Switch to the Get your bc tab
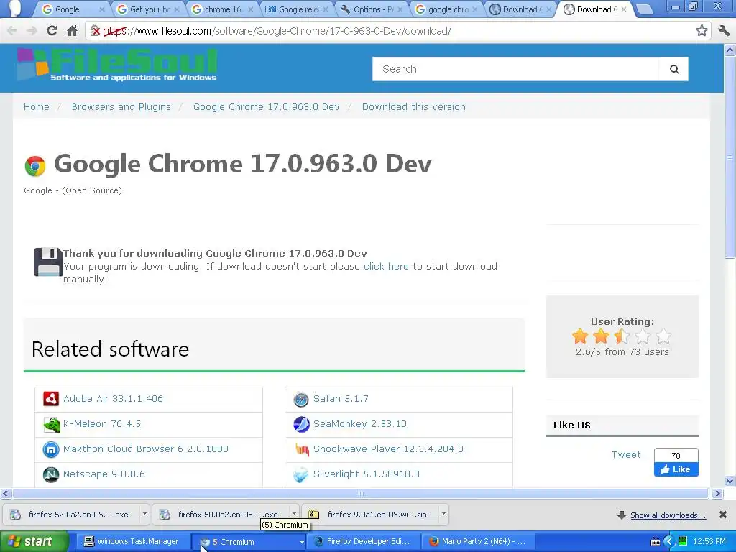736x552 pixels. click(148, 9)
